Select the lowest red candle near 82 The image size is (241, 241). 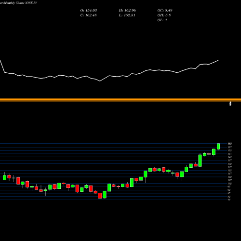click(x=100, y=196)
